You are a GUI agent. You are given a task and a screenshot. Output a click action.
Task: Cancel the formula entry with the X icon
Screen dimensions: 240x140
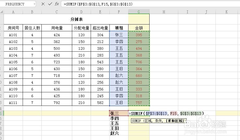43,4
